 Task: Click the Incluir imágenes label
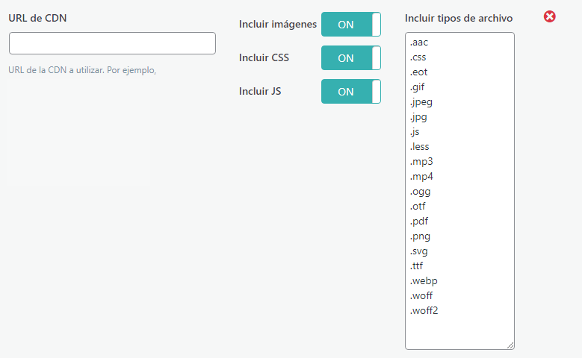[278, 25]
